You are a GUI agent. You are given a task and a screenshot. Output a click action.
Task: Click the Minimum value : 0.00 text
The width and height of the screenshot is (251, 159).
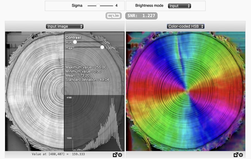83,71
